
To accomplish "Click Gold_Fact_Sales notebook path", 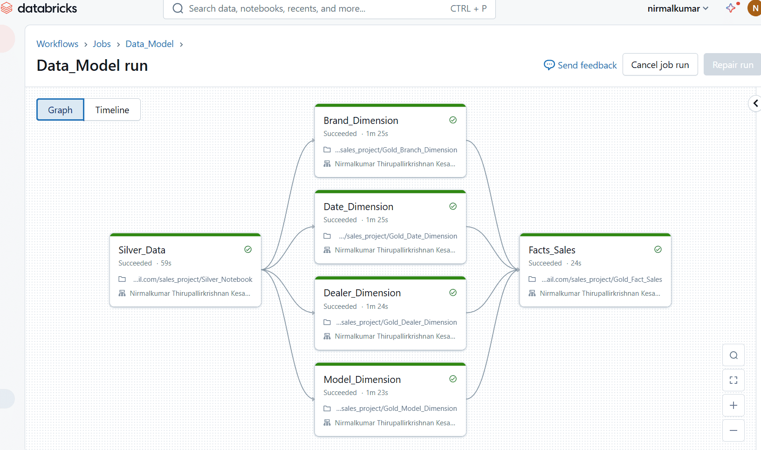I will coord(602,280).
